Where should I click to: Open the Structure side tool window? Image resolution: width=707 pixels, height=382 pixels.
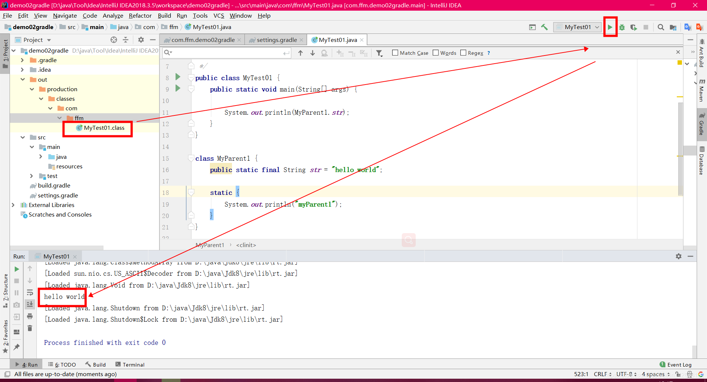[x=5, y=290]
